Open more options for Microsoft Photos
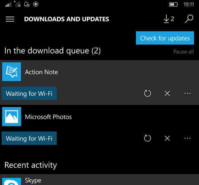 187,138
